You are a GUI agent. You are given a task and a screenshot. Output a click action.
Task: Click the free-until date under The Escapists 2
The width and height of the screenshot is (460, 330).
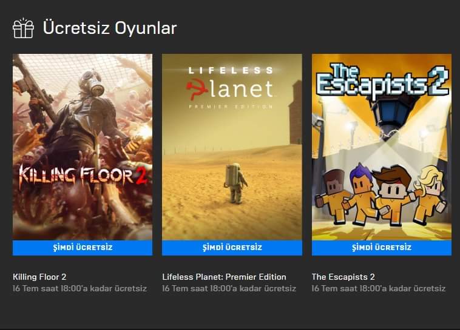(x=379, y=288)
